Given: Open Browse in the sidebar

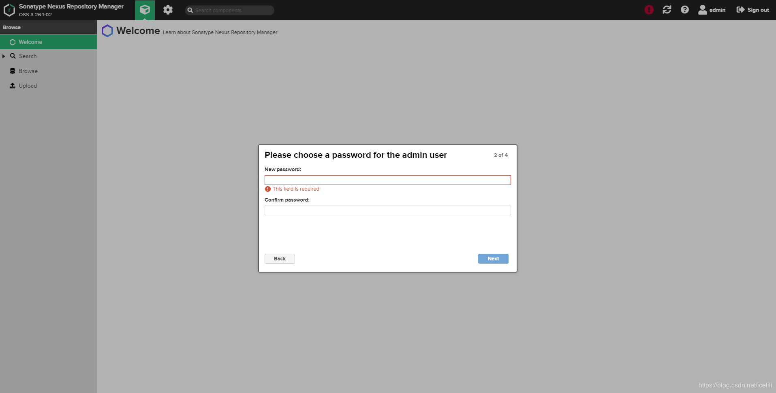Looking at the screenshot, I should 28,71.
